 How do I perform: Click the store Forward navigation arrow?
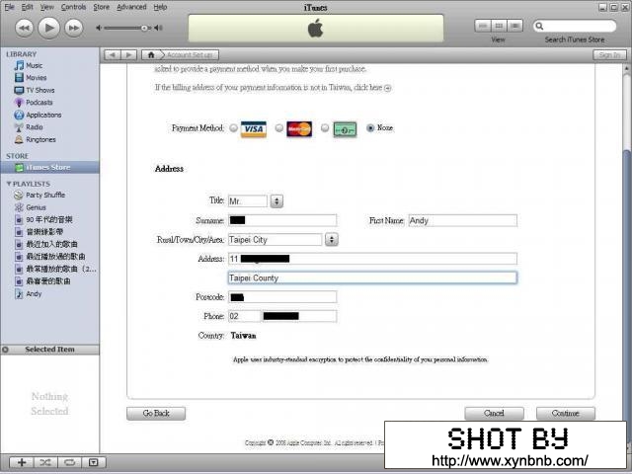coord(129,55)
